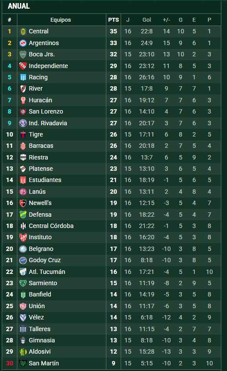Click the Independiente crest icon

click(x=23, y=66)
